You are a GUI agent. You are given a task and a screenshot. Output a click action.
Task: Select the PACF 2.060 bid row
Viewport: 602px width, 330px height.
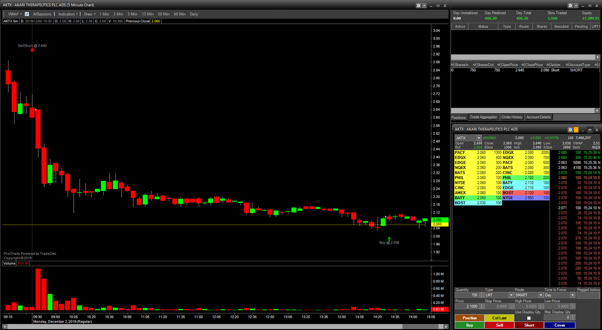pos(478,152)
